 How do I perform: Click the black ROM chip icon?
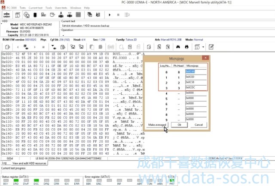[35, 15]
